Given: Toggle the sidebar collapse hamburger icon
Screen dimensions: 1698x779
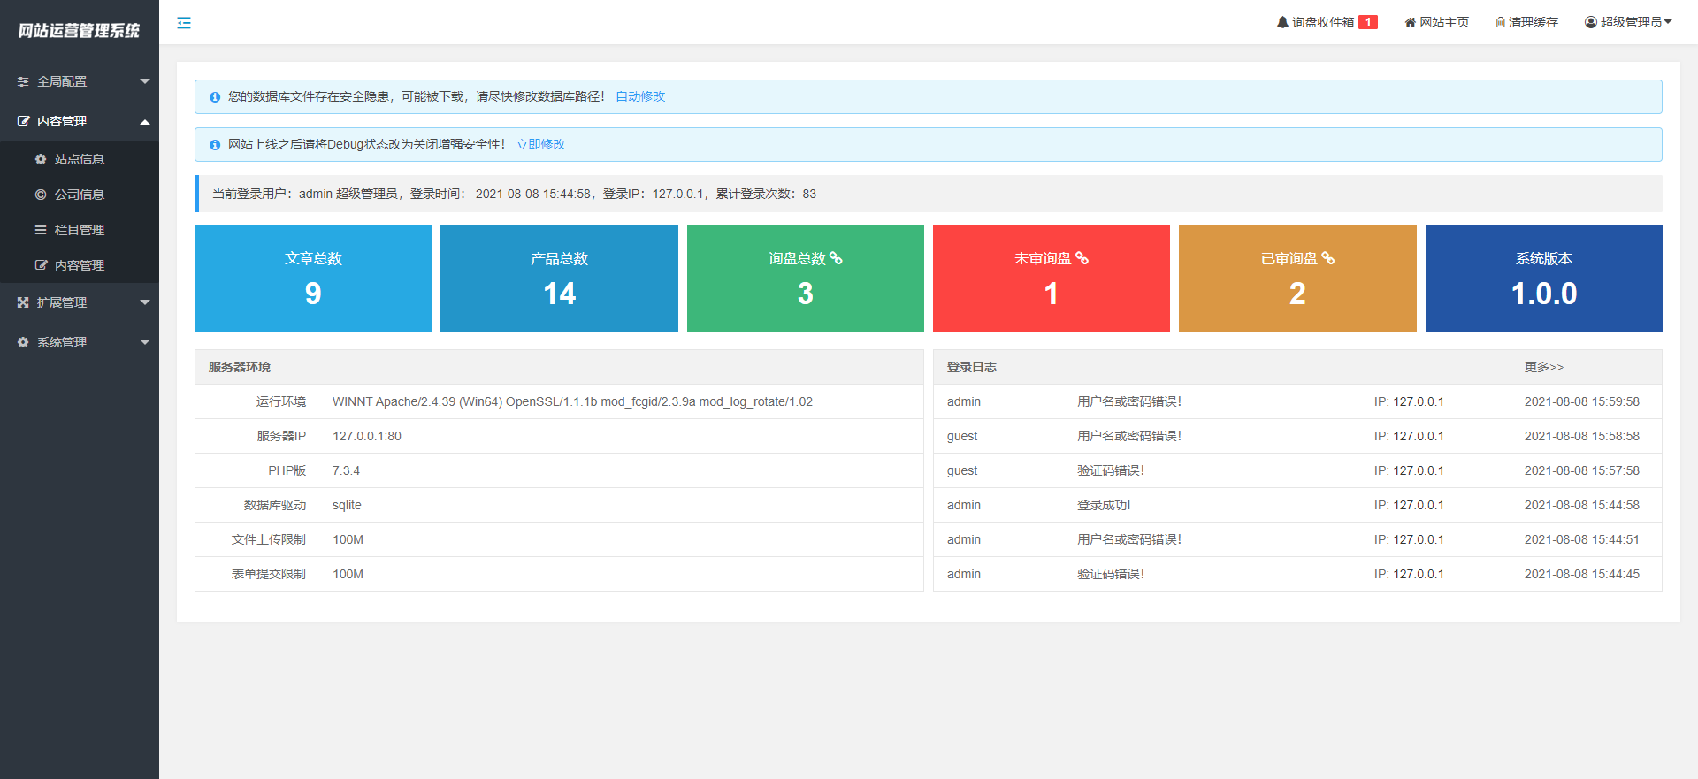Looking at the screenshot, I should point(184,23).
